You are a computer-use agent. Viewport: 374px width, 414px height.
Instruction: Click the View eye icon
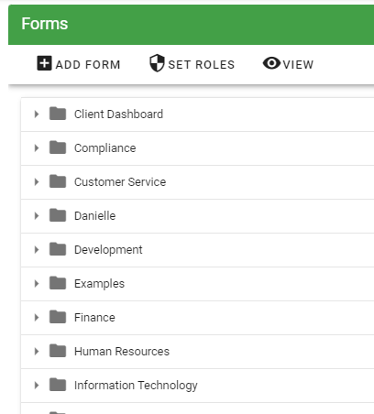271,63
